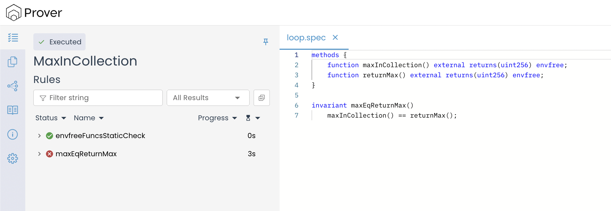611x211 pixels.
Task: Sort rules by Progress column
Action: pos(217,118)
